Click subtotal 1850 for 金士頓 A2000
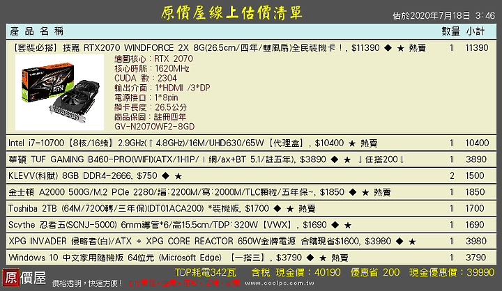This screenshot has height=291, width=502. click(x=475, y=192)
